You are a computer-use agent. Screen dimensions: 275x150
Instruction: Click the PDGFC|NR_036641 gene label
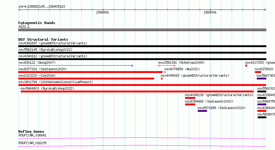[x=32, y=135]
